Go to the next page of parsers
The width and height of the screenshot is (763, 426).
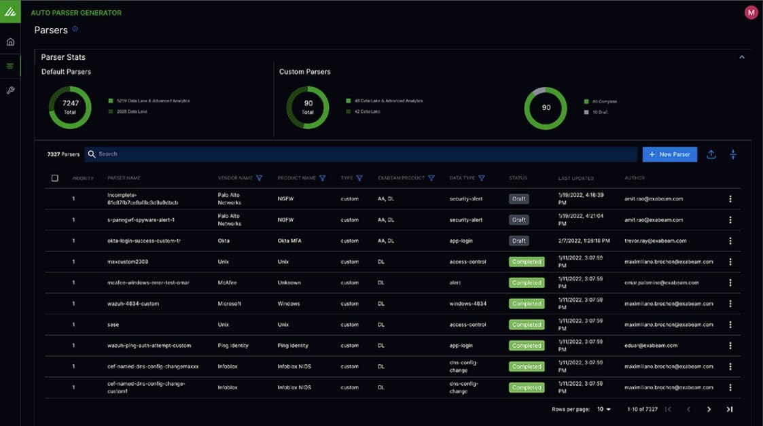click(709, 410)
